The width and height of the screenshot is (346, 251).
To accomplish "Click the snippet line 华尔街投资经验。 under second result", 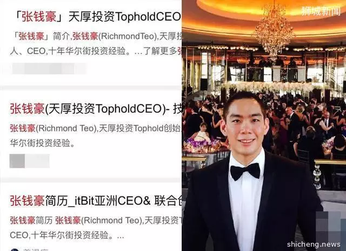I will pyautogui.click(x=42, y=143).
